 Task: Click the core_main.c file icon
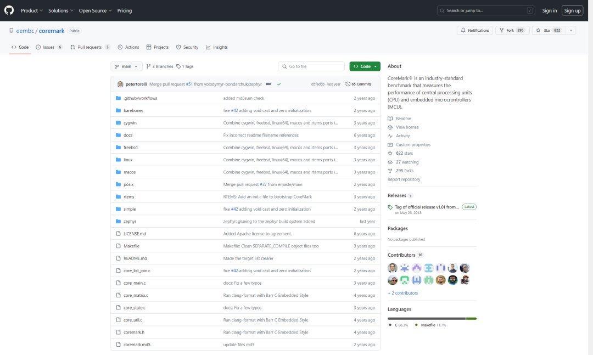point(119,283)
